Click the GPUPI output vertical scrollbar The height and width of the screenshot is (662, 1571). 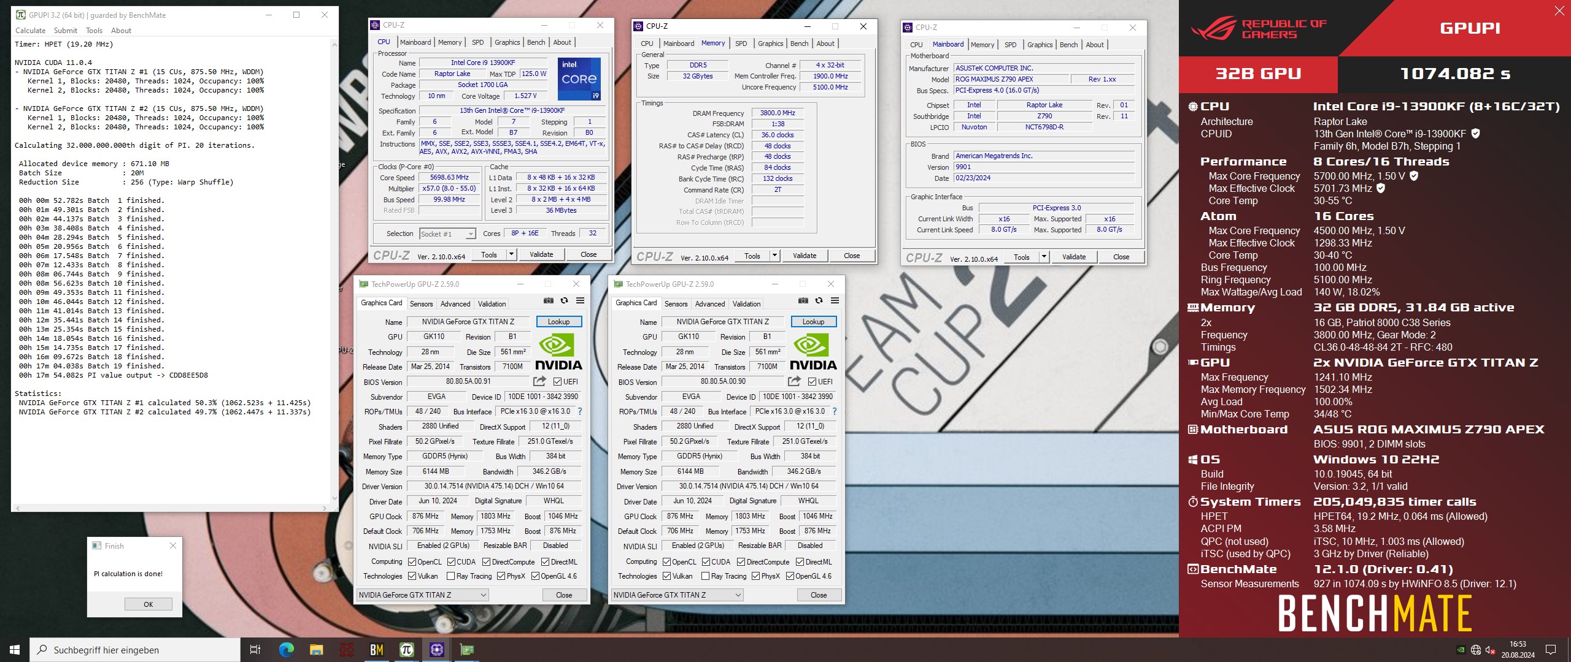click(x=334, y=271)
